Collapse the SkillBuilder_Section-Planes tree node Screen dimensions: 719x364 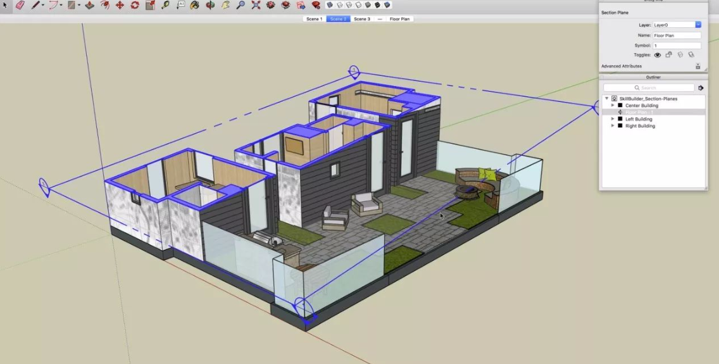pyautogui.click(x=606, y=99)
